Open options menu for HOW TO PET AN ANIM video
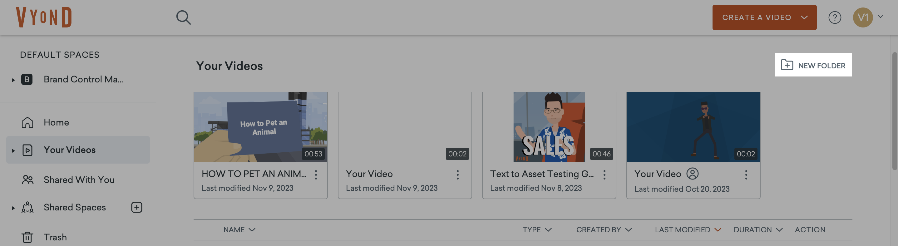This screenshot has height=246, width=898. tap(316, 175)
